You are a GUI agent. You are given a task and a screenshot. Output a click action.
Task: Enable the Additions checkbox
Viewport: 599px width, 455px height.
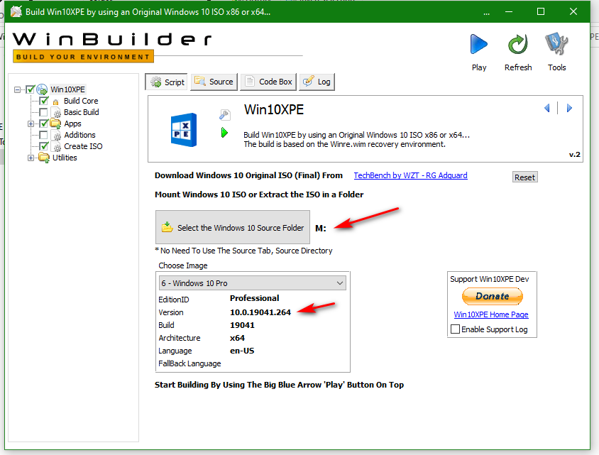click(x=44, y=135)
